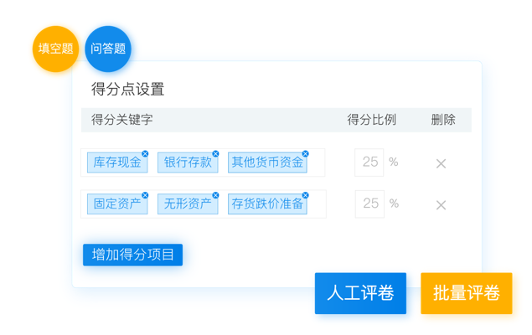Switch to the 问答题 tab
Screen dimensions: 532x335
108,49
